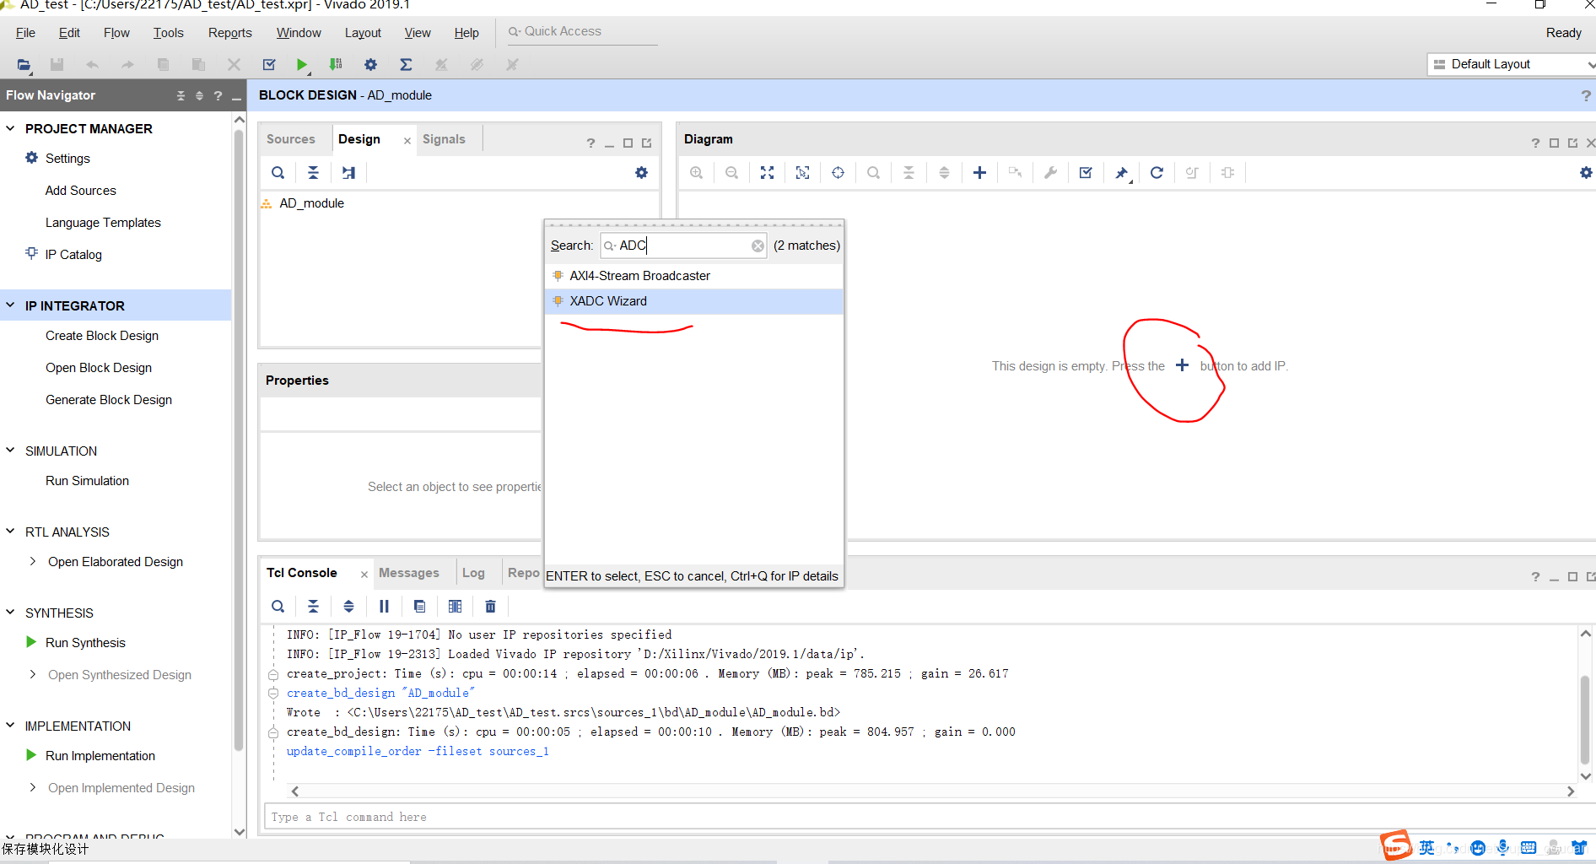The image size is (1596, 864).
Task: Search in Tcl Console
Action: [x=278, y=607]
